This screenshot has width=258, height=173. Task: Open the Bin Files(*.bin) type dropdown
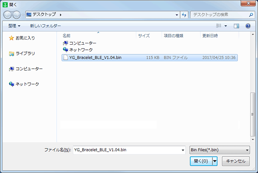220,150
